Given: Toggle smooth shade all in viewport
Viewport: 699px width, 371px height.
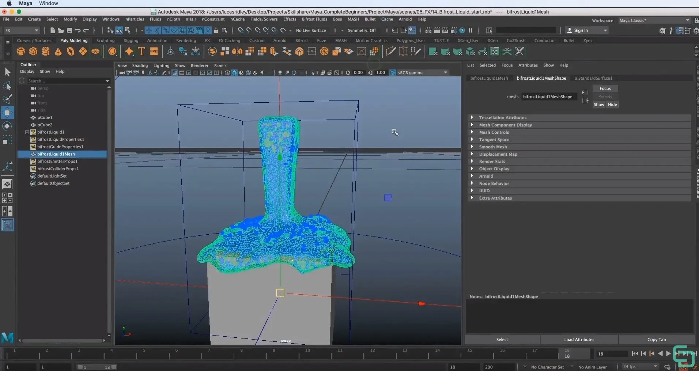Looking at the screenshot, I should pyautogui.click(x=234, y=73).
